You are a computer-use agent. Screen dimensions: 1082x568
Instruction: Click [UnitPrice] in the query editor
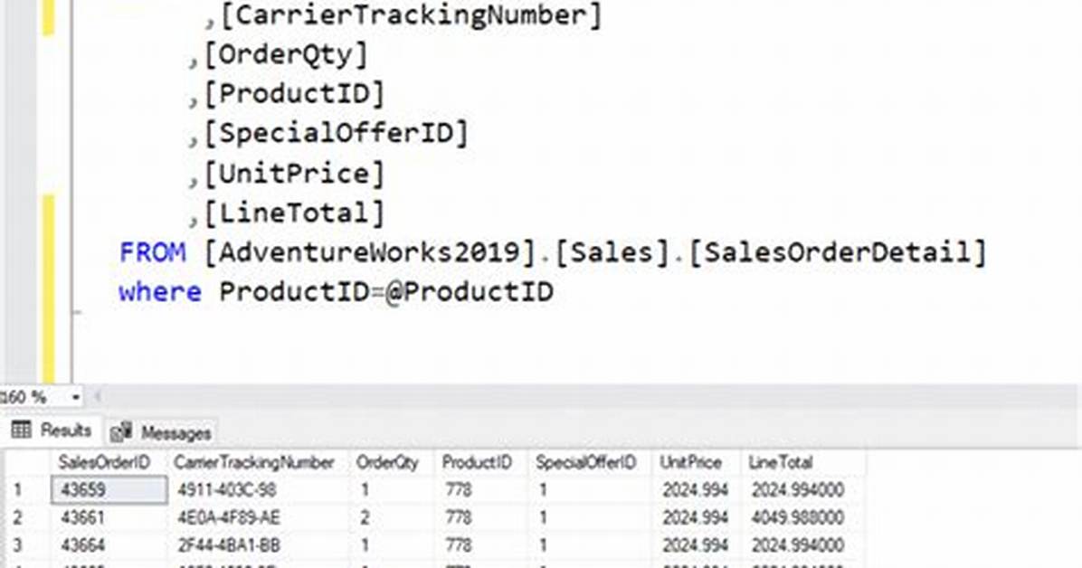pyautogui.click(x=294, y=174)
